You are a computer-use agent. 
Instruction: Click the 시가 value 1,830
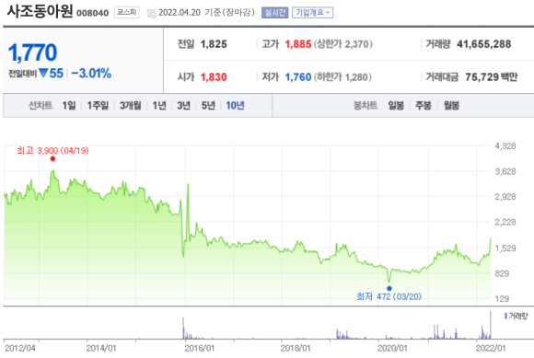click(214, 77)
